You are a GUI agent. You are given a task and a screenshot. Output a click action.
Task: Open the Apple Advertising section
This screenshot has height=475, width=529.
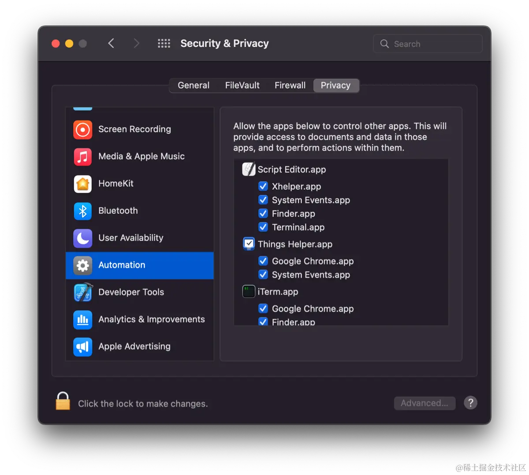[x=134, y=347]
